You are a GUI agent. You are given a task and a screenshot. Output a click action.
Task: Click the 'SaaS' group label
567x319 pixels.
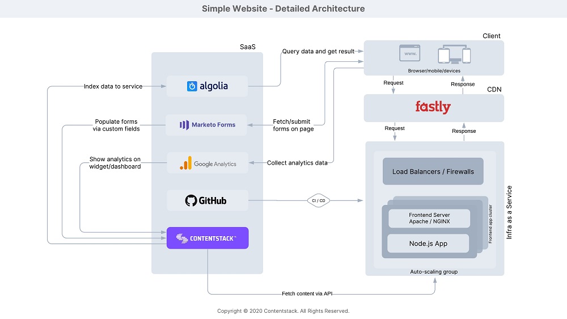tap(248, 47)
